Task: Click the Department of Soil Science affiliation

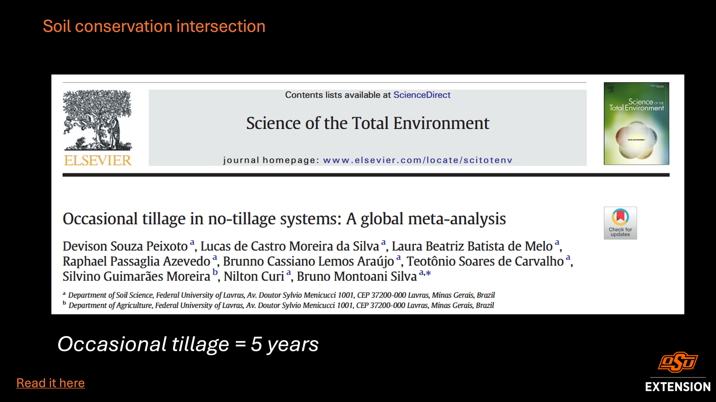Action: click(x=281, y=295)
